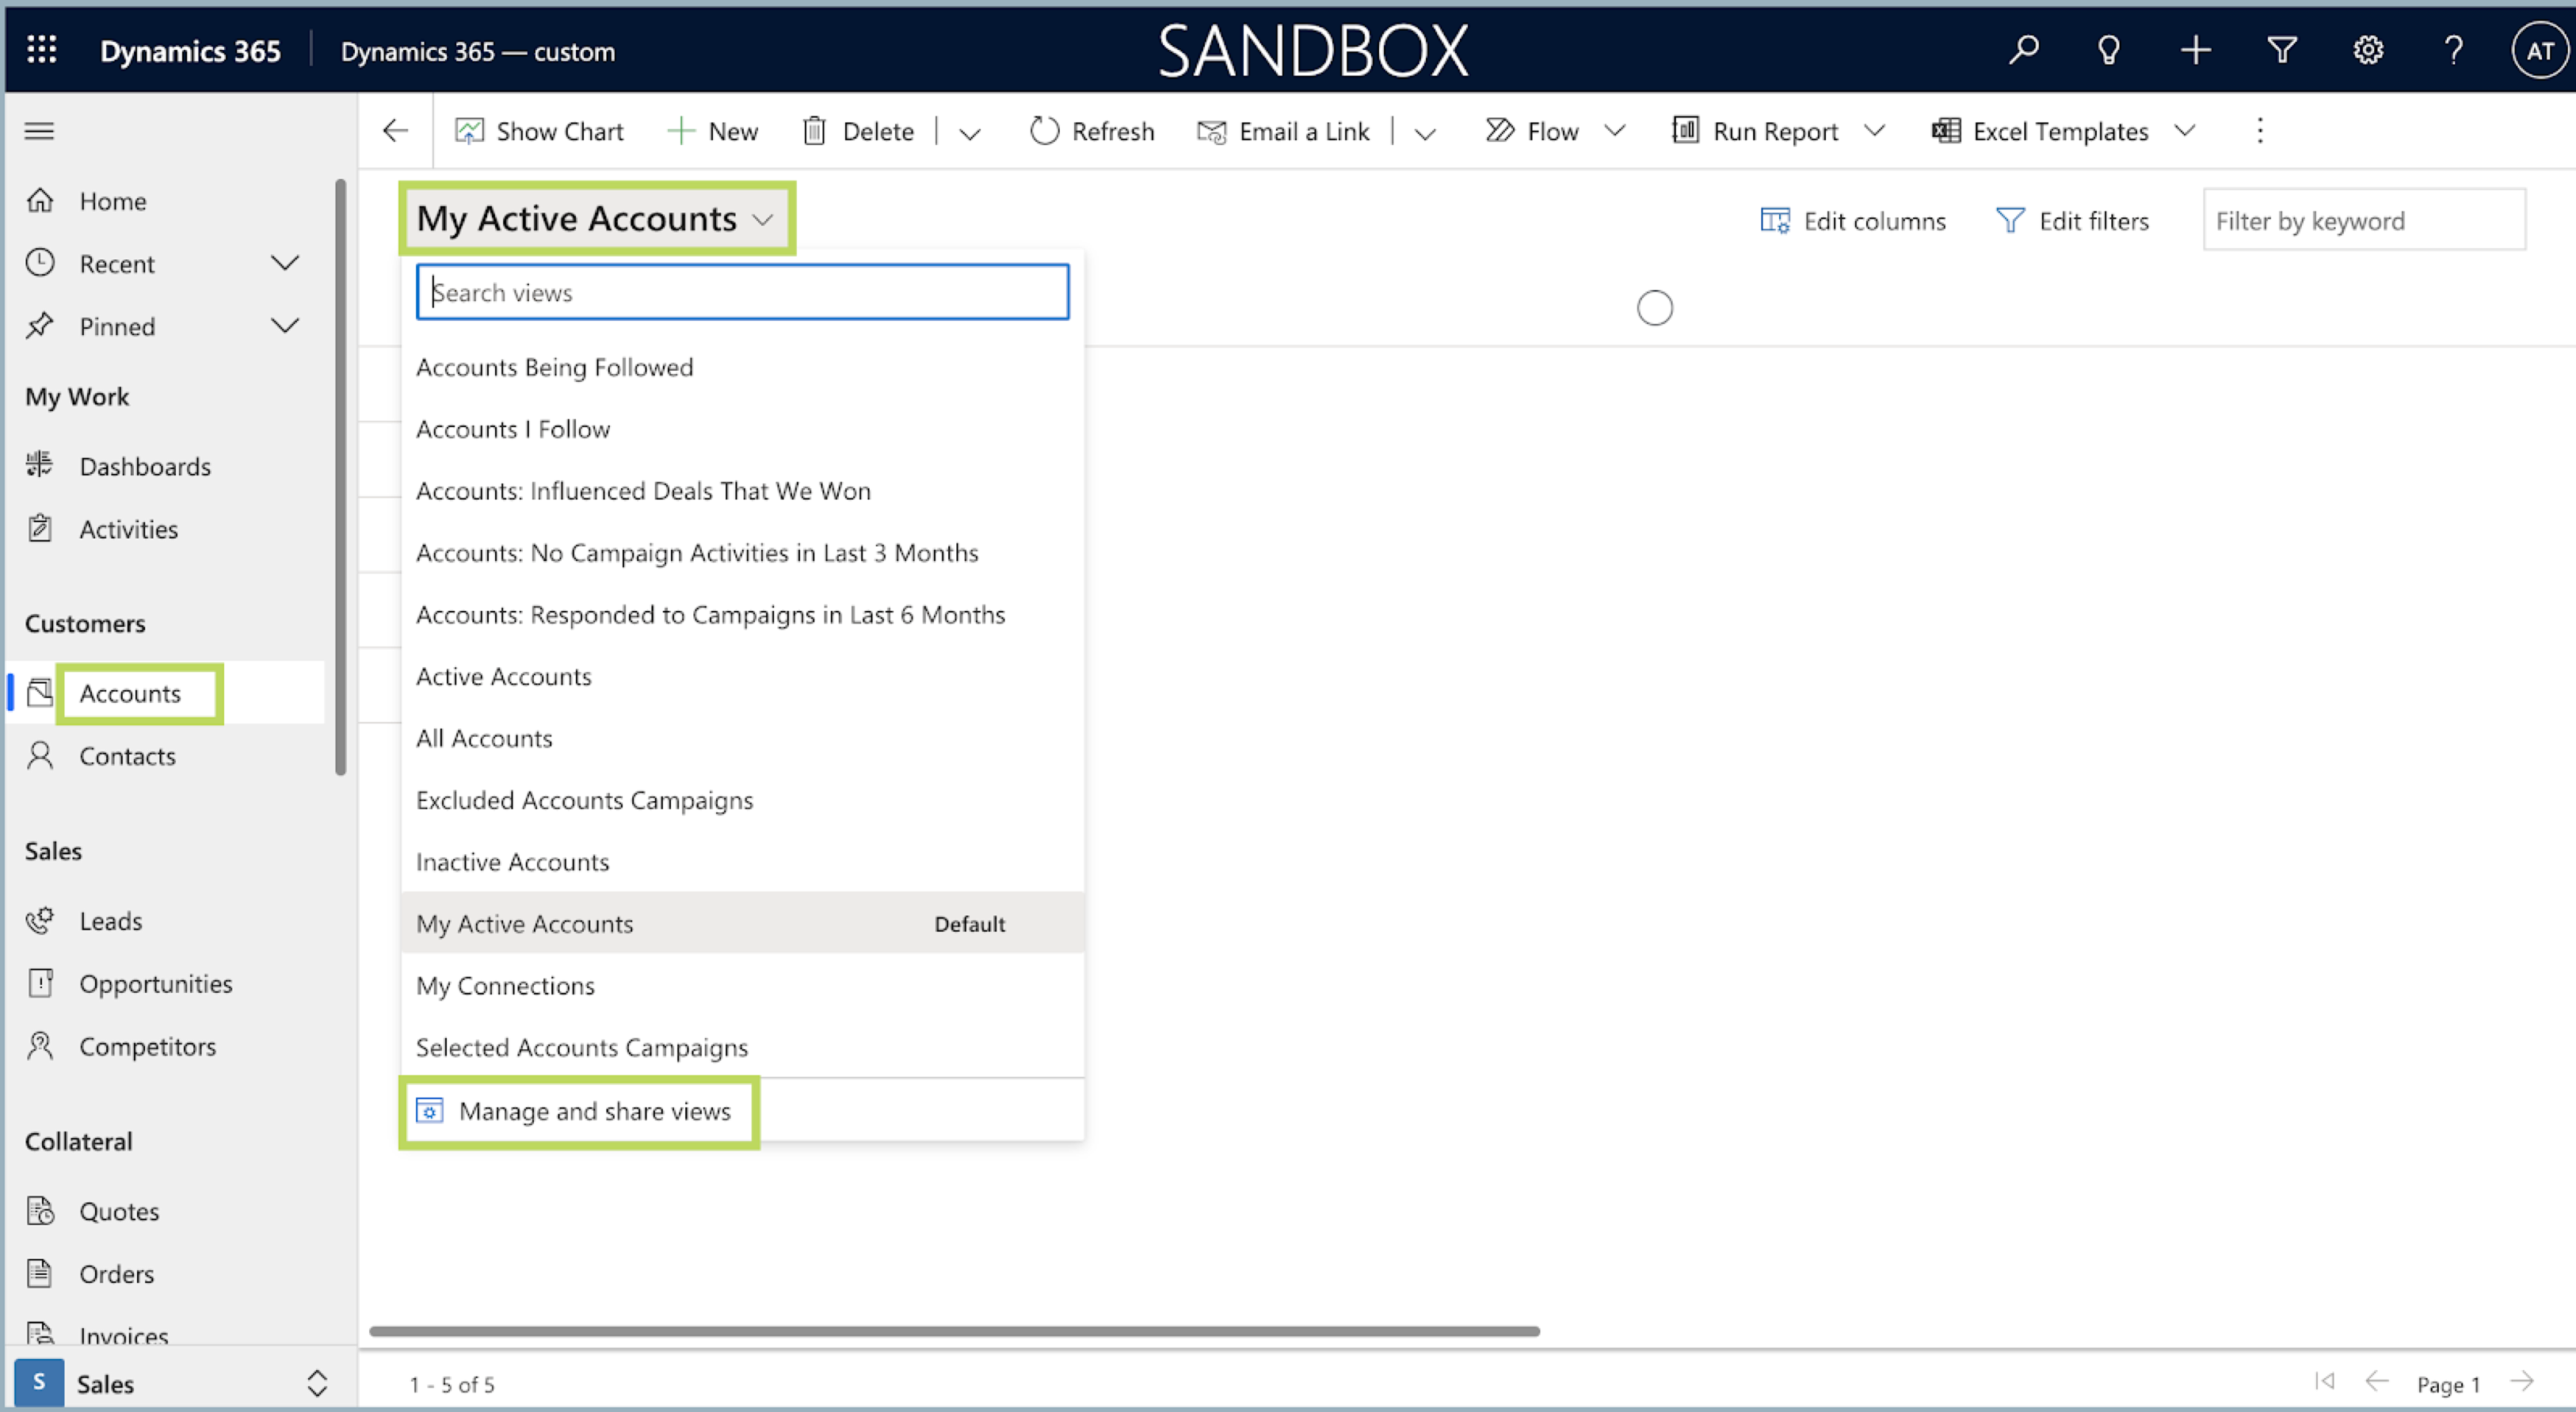Select the All Accounts view
This screenshot has width=2576, height=1412.
tap(484, 738)
